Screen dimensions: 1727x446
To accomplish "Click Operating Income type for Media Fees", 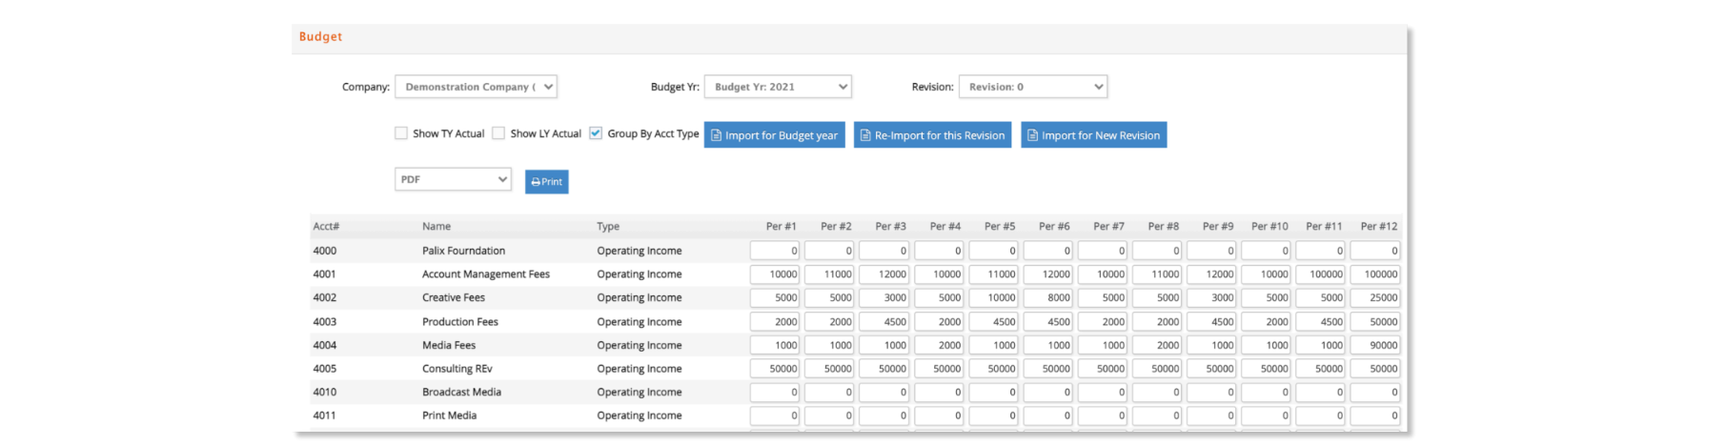I will point(640,345).
